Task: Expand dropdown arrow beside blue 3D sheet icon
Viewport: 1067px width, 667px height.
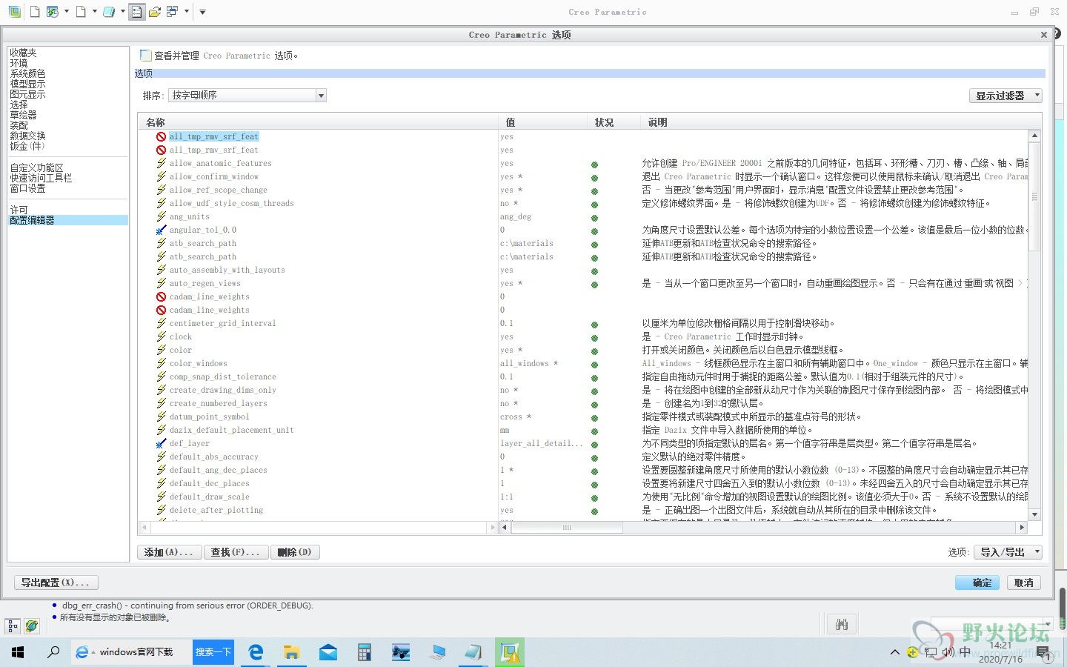Action: click(x=123, y=12)
